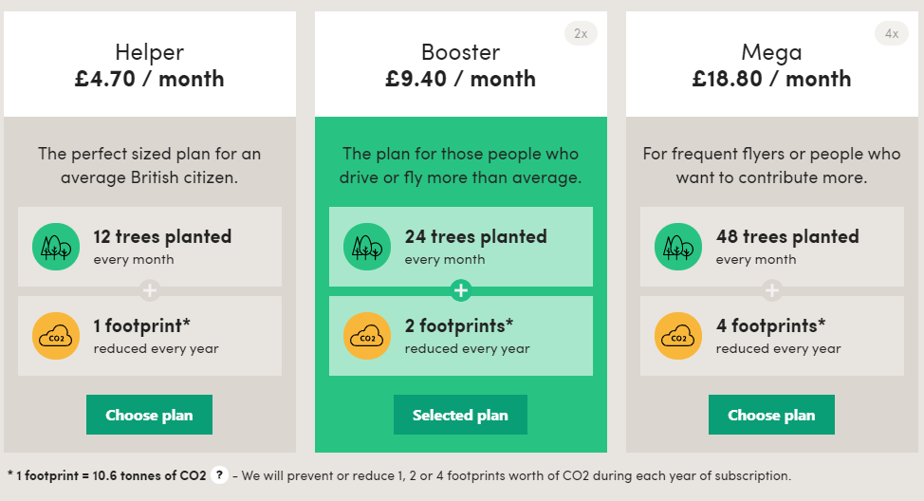Screen dimensions: 924x501
Task: Click the trees icon in Mega plan
Action: point(678,247)
